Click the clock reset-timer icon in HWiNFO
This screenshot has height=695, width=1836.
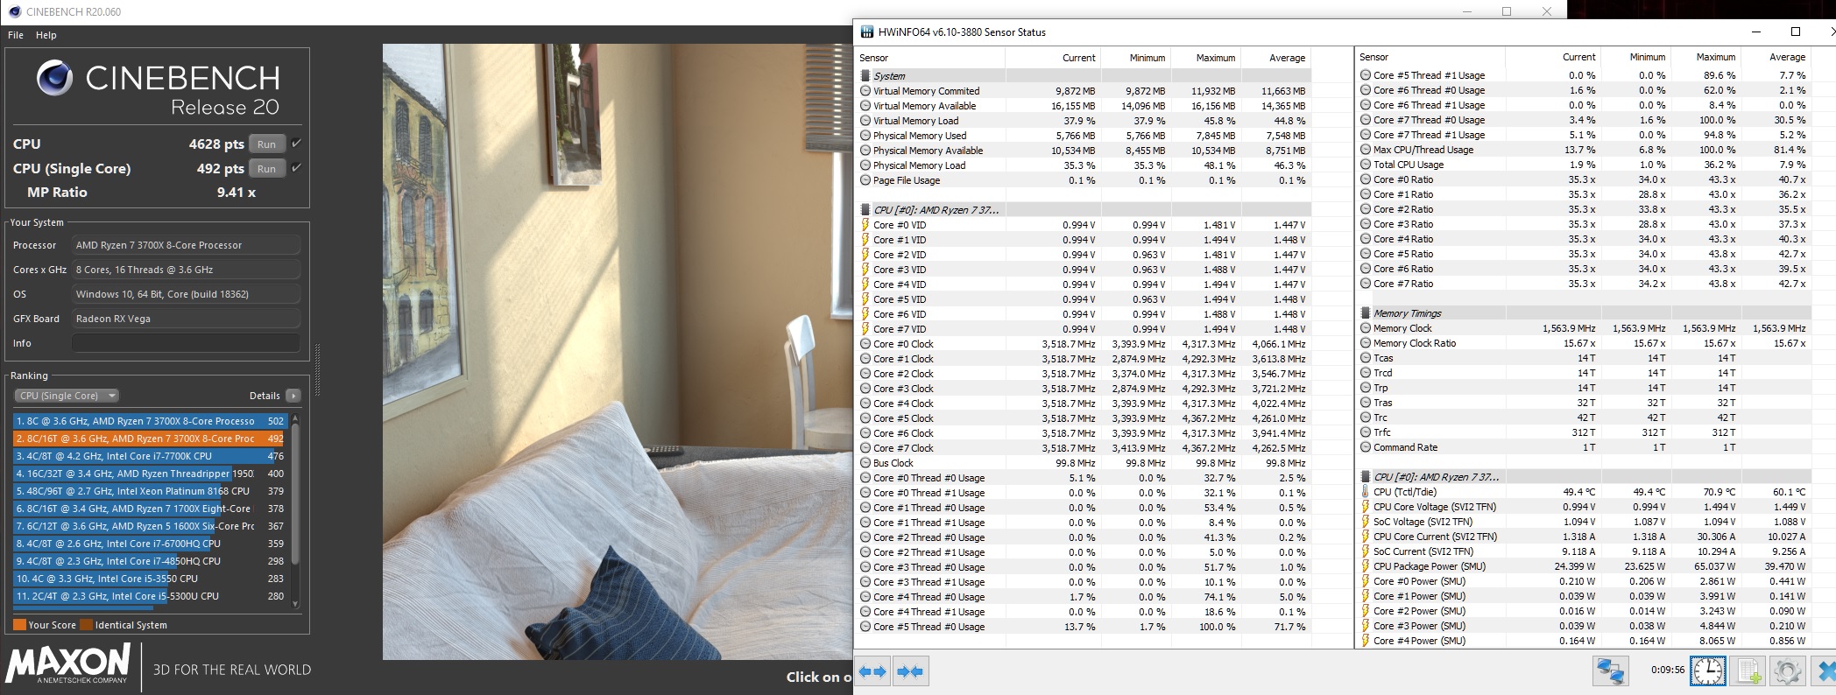[x=1708, y=670]
